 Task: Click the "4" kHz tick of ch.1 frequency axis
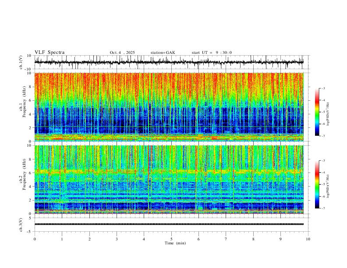[x=30, y=114]
